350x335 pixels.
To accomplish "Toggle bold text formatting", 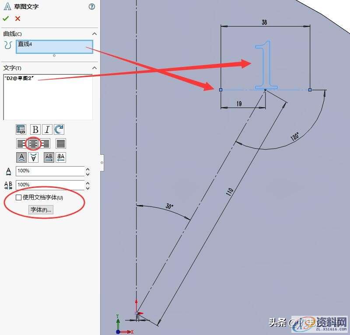I will (x=35, y=129).
